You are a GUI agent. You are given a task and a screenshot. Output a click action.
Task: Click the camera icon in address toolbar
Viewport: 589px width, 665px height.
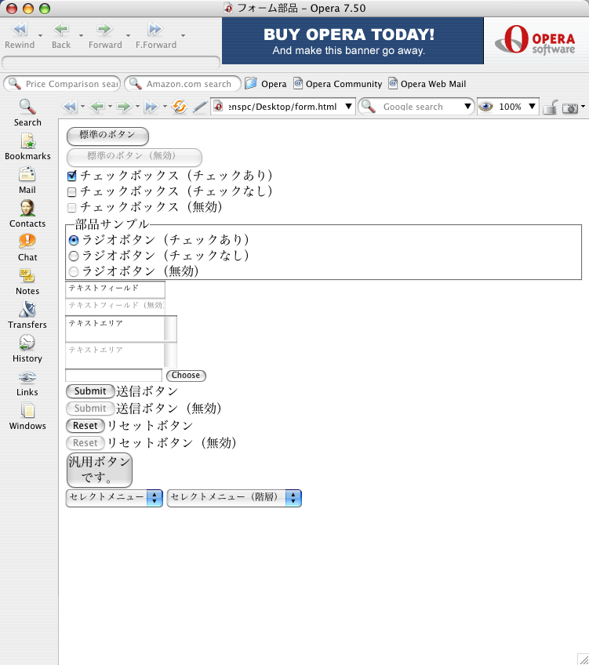point(570,108)
